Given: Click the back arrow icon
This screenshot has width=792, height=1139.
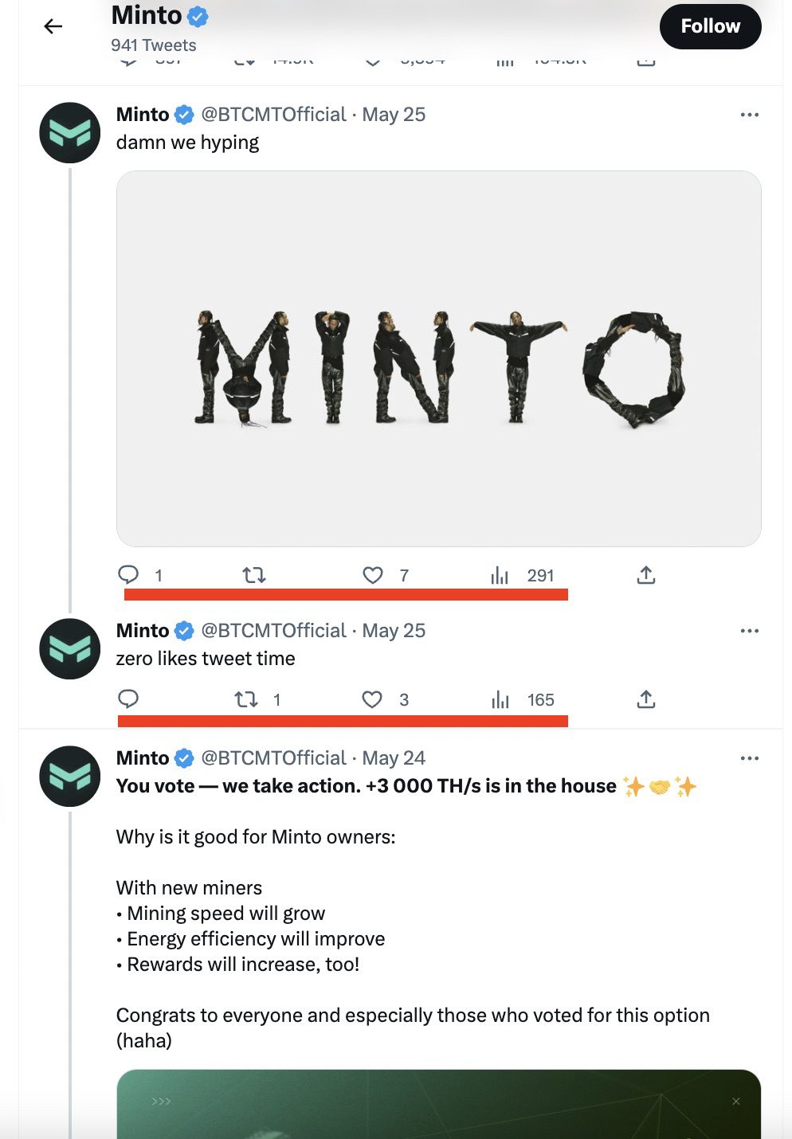Looking at the screenshot, I should (53, 26).
